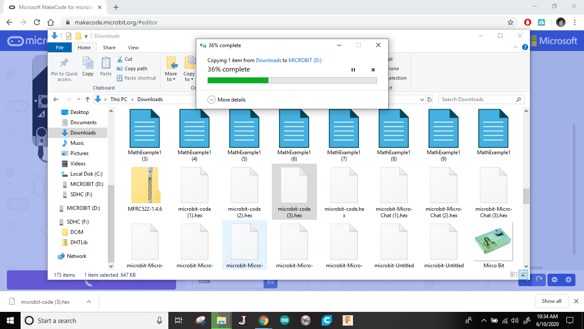
Task: Cancel the copy with the X icon
Action: 373,70
